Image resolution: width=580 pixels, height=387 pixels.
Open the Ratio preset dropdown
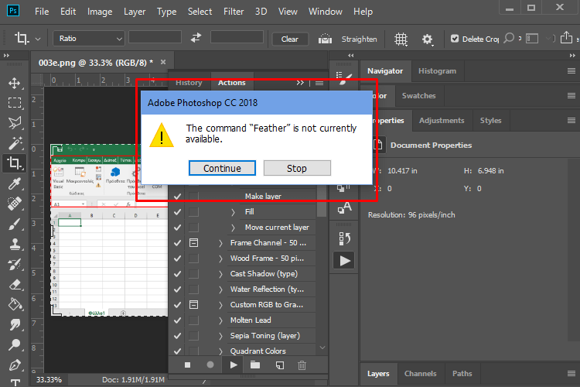[x=89, y=39]
